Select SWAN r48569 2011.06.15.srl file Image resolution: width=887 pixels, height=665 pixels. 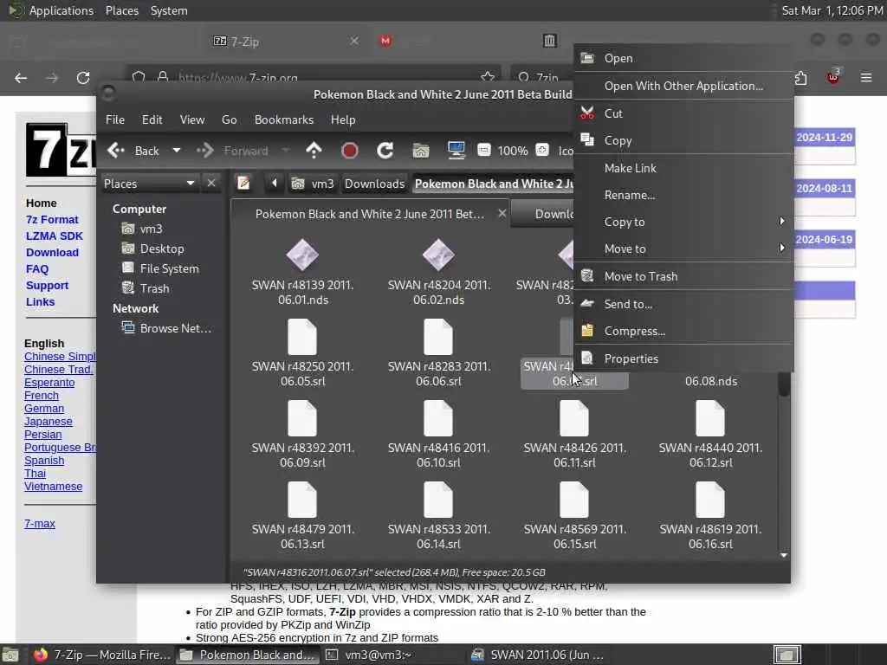575,516
